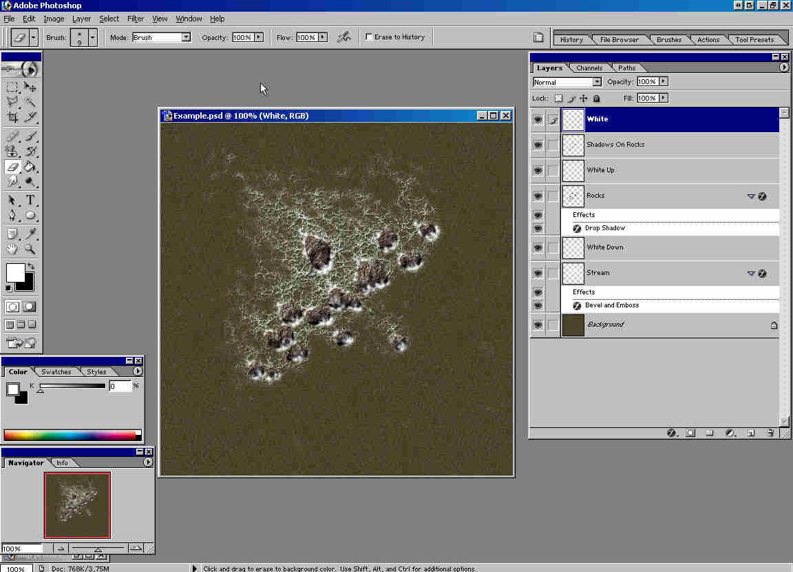The height and width of the screenshot is (572, 793).
Task: Hide the Shadows On Rocks layer
Action: [x=538, y=145]
